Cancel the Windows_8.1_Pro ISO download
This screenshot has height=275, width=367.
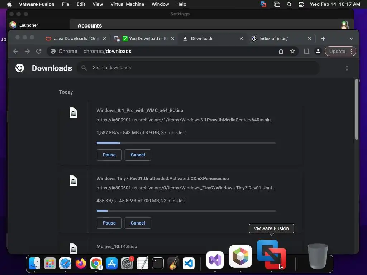point(138,155)
